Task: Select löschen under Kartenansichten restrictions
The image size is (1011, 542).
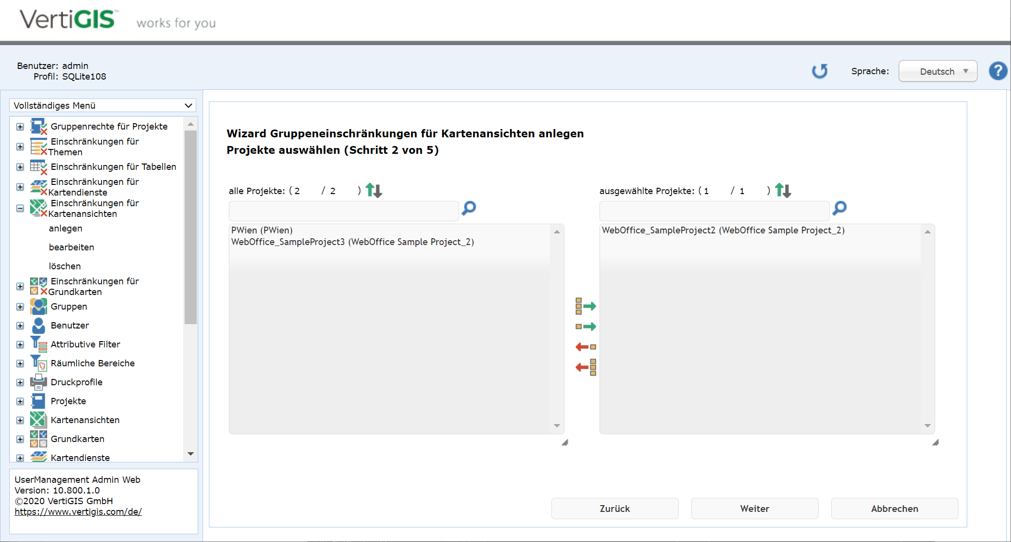Action: (65, 266)
